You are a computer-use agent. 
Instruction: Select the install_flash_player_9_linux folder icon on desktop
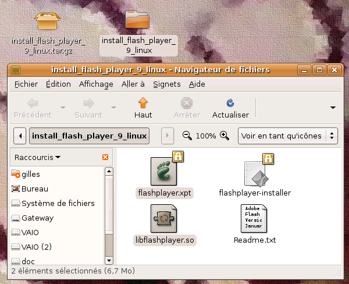137,20
